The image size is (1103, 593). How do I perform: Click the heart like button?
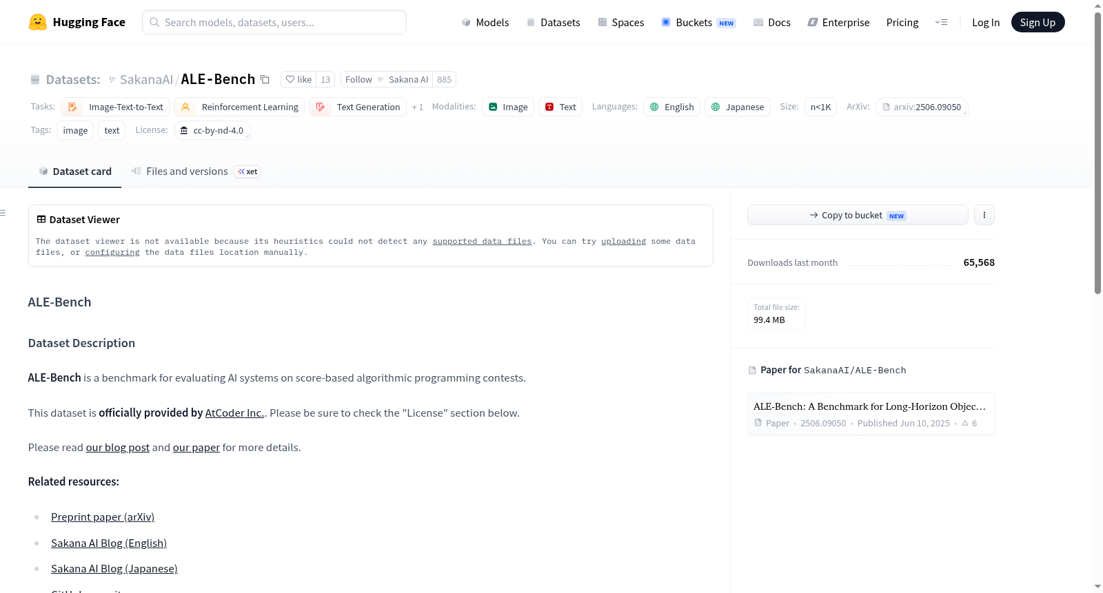298,79
